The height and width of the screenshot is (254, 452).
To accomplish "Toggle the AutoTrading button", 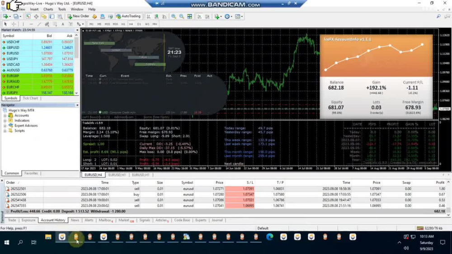I will pos(128,16).
